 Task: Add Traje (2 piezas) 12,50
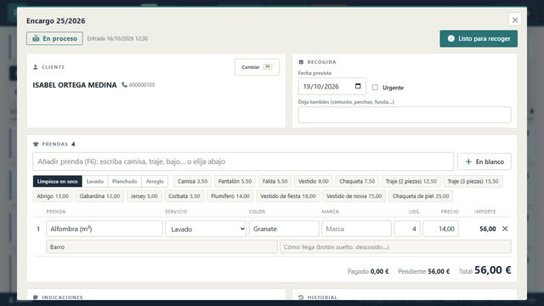pyautogui.click(x=411, y=181)
